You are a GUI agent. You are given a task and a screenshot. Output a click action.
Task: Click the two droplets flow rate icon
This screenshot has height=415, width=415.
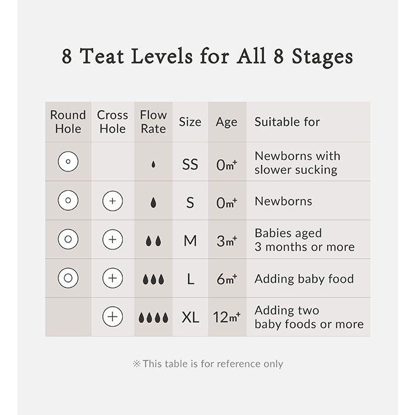(x=153, y=241)
